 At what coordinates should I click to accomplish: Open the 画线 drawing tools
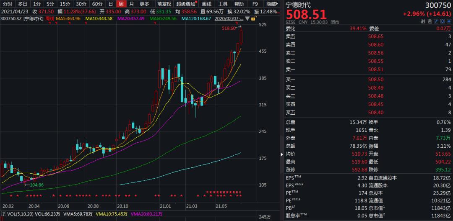(x=206, y=4)
